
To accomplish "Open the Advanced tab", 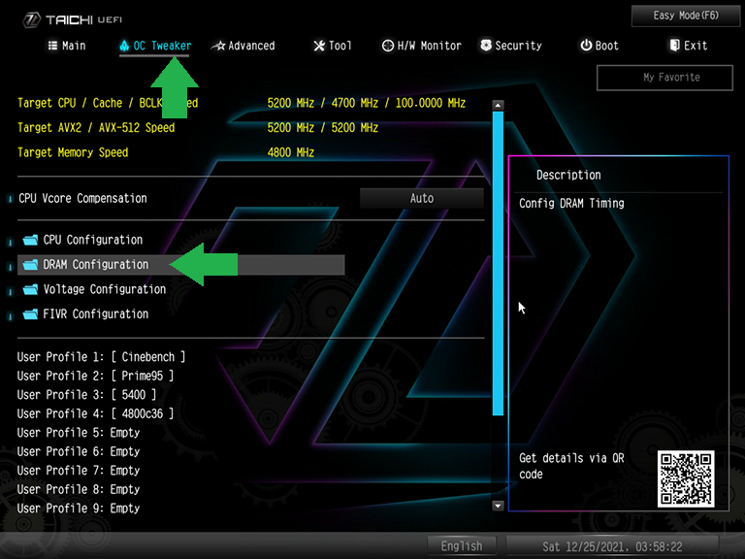I will coord(243,46).
